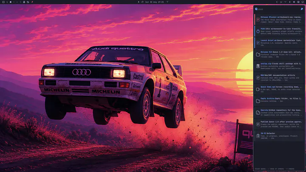Viewport: 306px width, 172px height.
Task: Click the Queue logo in the panel header
Action: pyautogui.click(x=256, y=9)
